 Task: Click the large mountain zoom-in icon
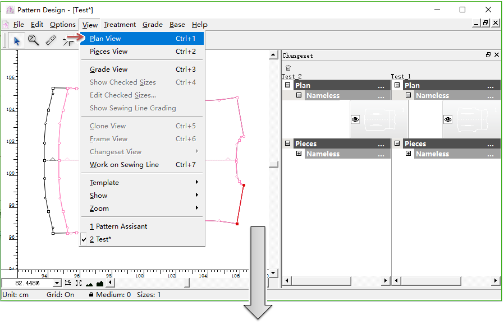[100, 284]
